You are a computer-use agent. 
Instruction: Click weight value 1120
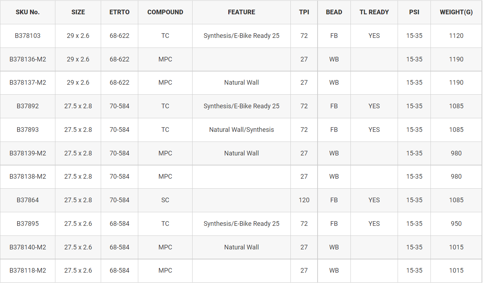[x=456, y=36]
